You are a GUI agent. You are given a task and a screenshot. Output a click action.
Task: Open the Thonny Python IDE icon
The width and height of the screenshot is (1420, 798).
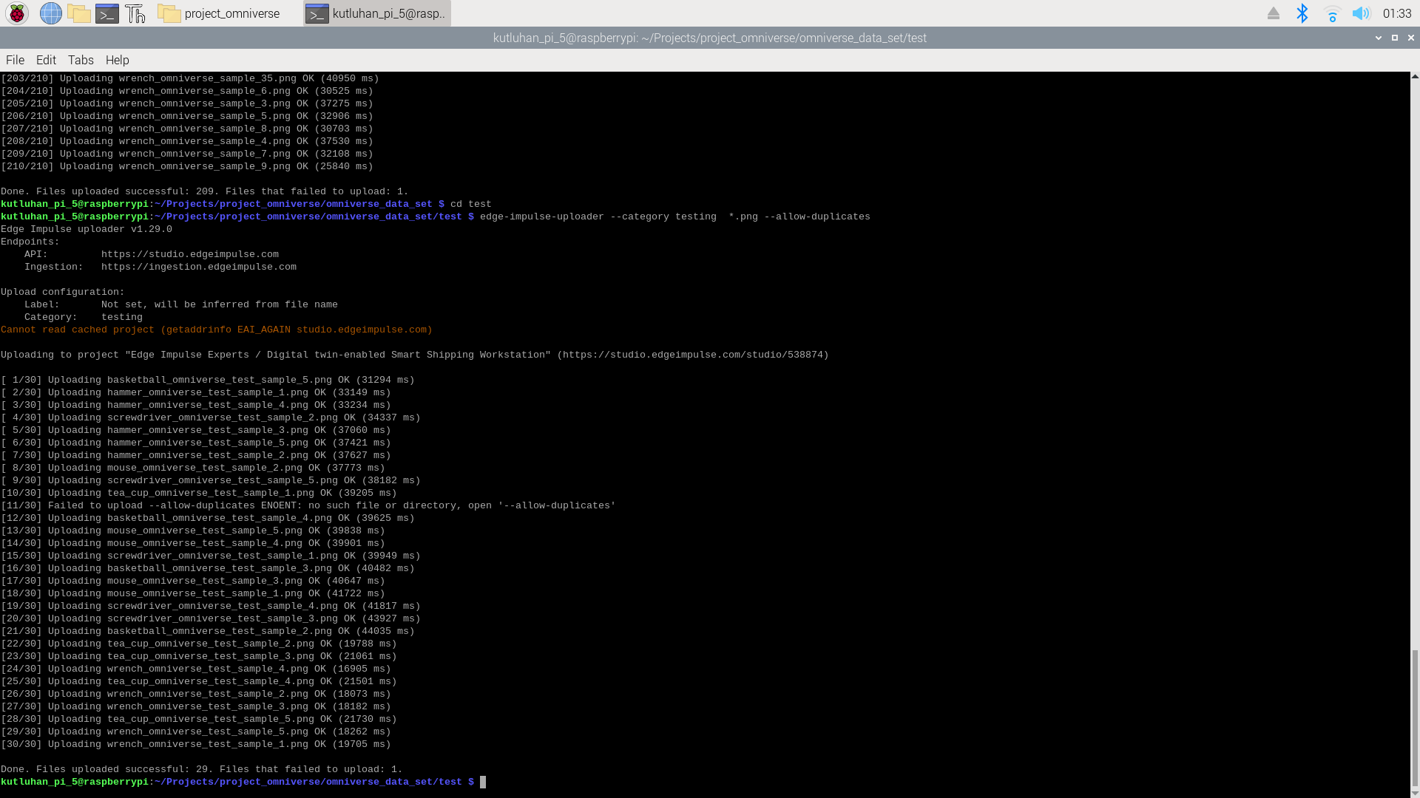135,13
